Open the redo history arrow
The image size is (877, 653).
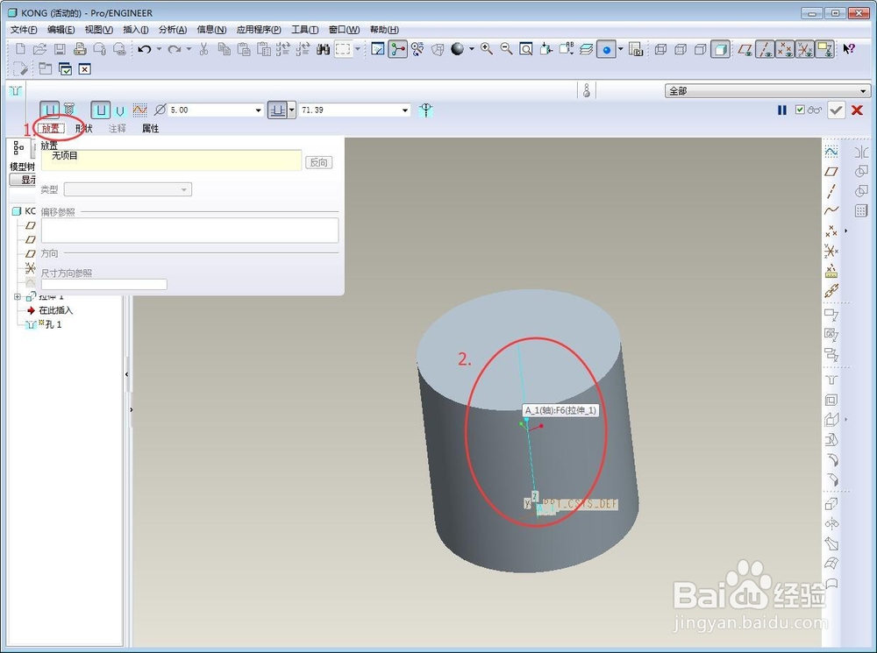coord(189,49)
